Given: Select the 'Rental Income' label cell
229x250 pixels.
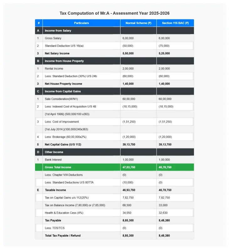Looking at the screenshot, I should (x=54, y=68).
